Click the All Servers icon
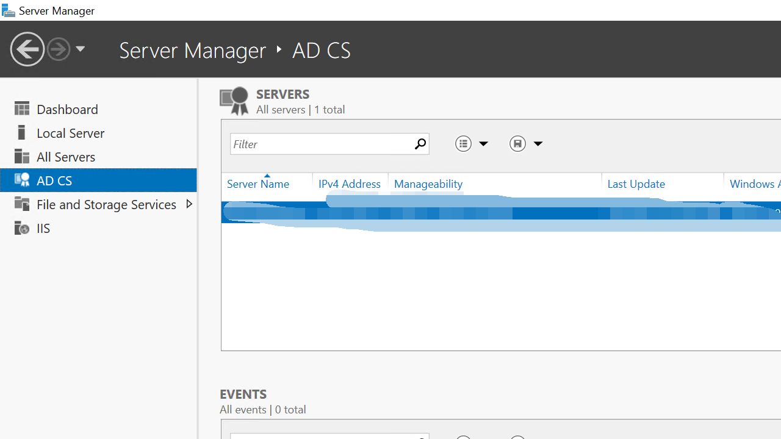The height and width of the screenshot is (439, 781). click(22, 156)
